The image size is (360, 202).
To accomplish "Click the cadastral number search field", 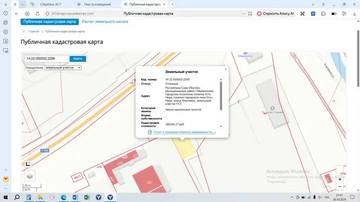I will (47, 58).
